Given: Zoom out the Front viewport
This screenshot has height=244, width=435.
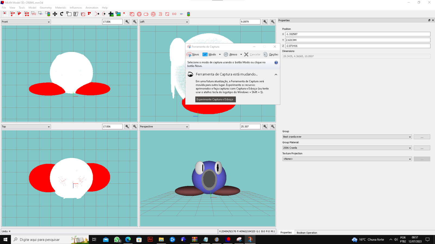Looking at the screenshot, I should pos(135,22).
